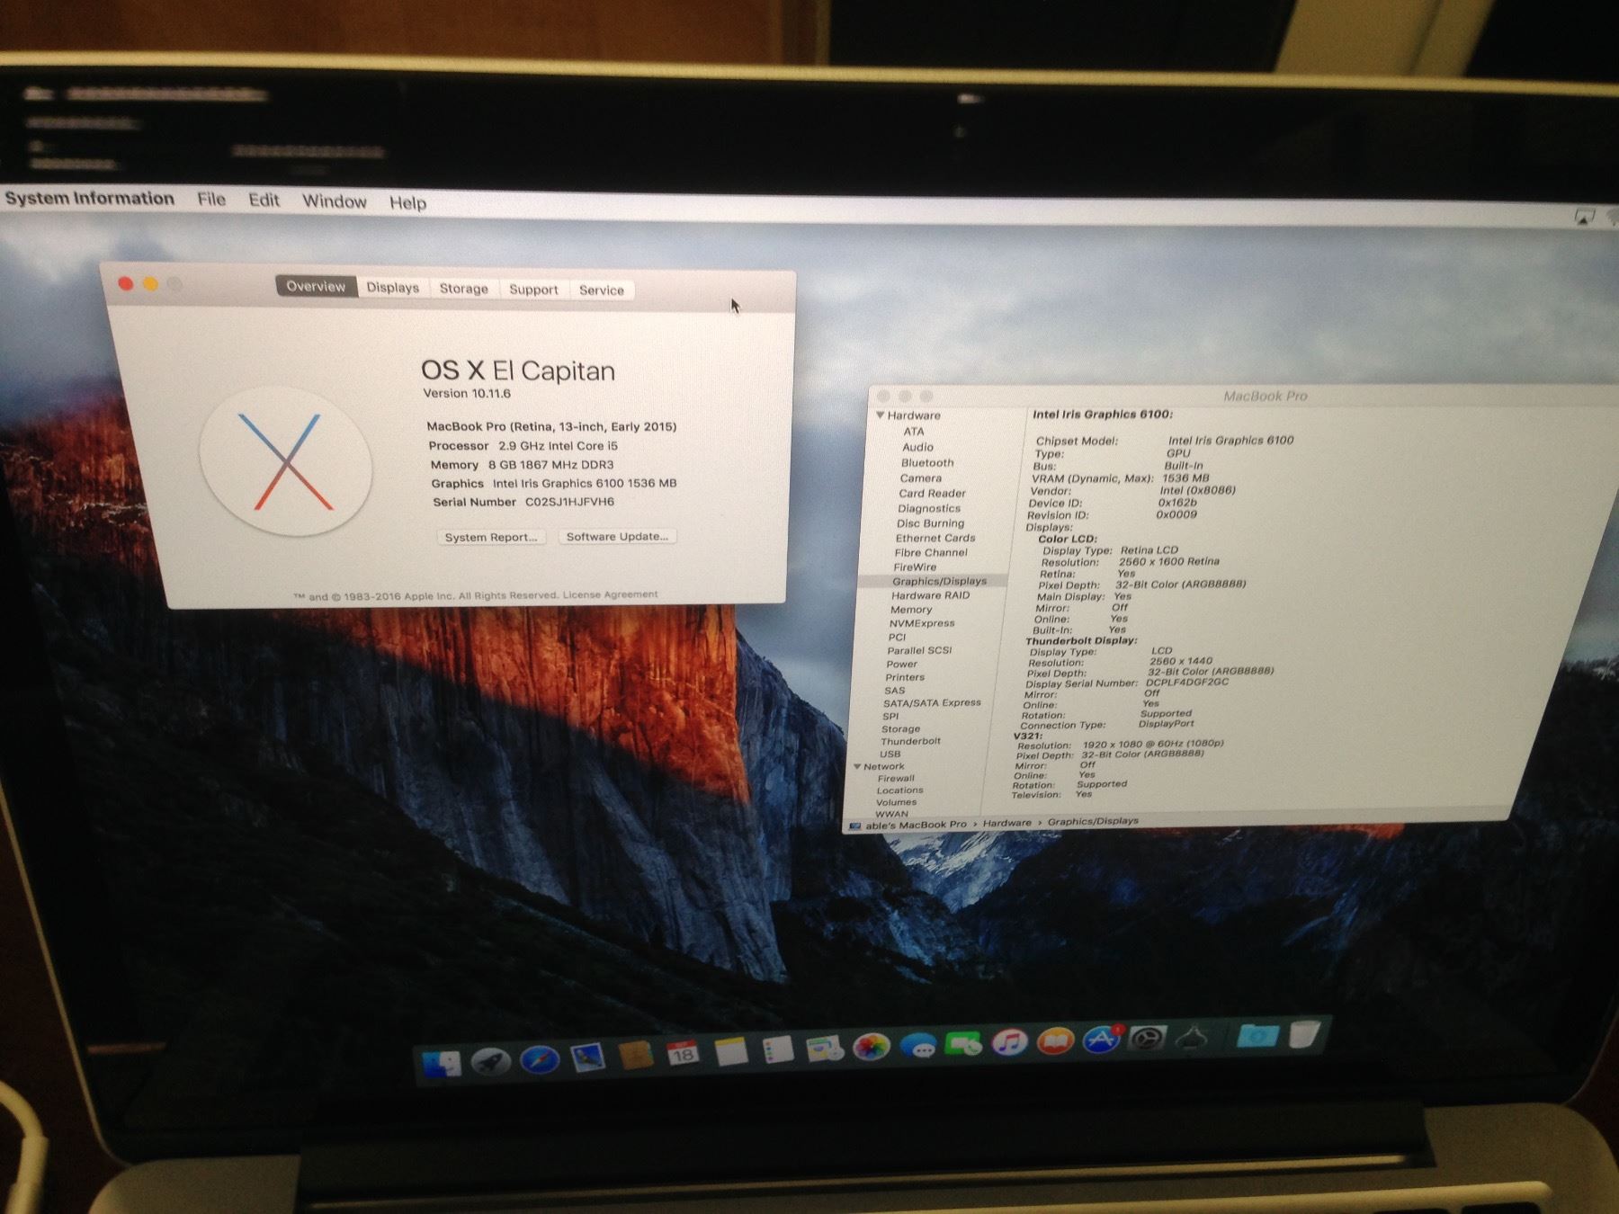Click the Software Update... button
The width and height of the screenshot is (1619, 1214).
tap(617, 536)
